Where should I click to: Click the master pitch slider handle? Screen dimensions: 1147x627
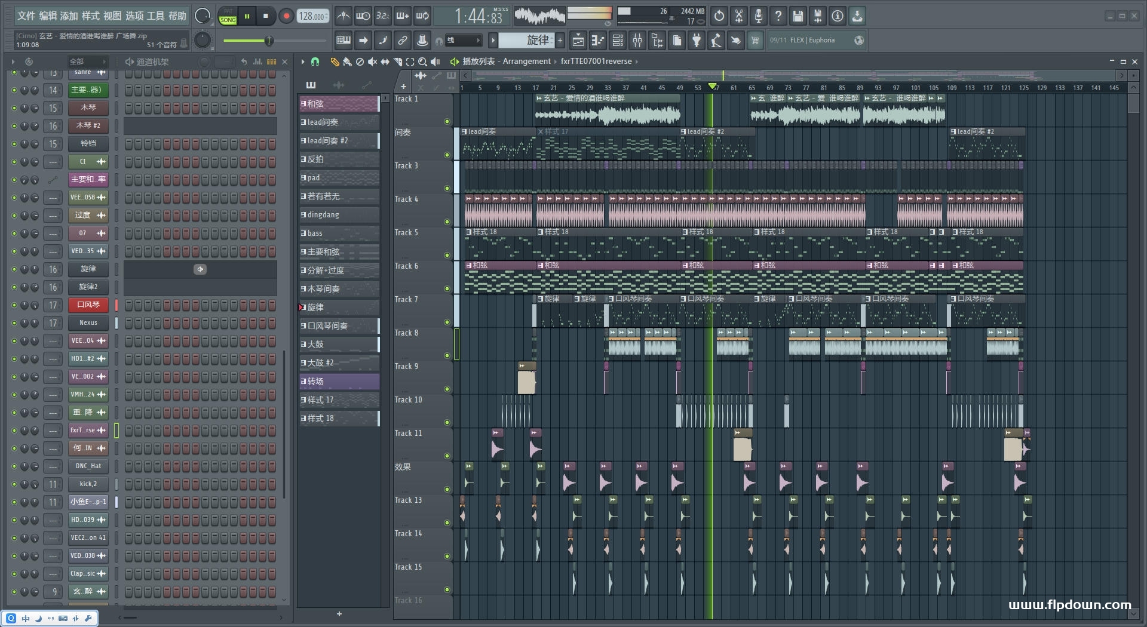pos(269,41)
